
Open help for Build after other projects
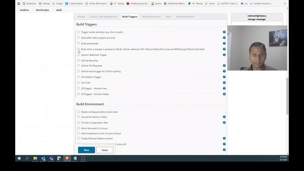point(224,38)
